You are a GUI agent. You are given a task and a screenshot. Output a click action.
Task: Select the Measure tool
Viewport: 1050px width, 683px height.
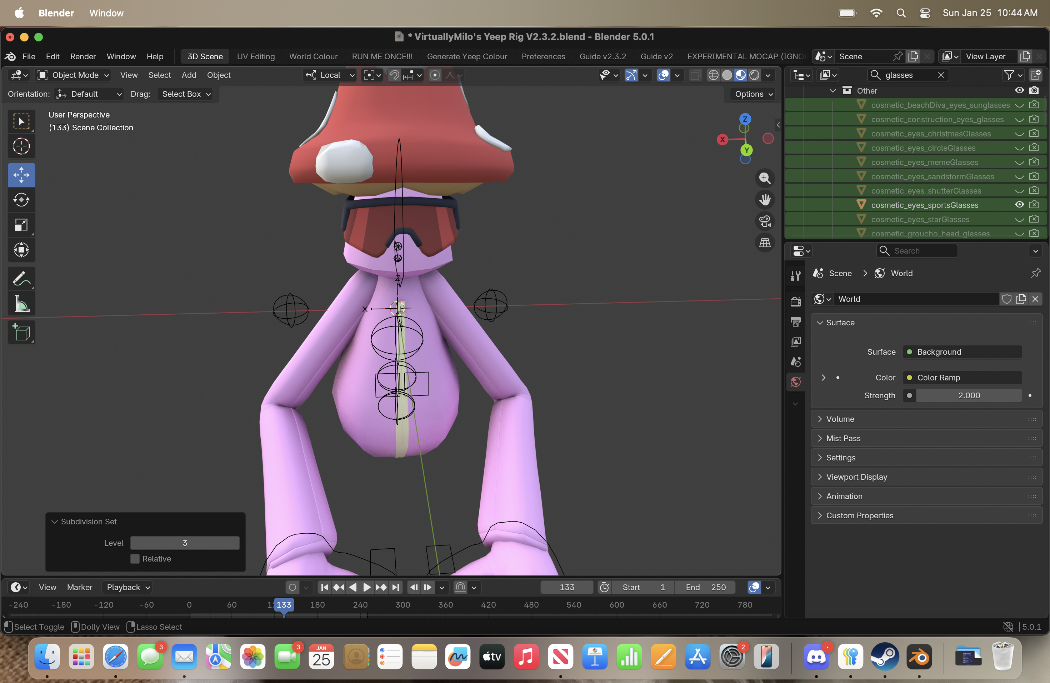[21, 304]
